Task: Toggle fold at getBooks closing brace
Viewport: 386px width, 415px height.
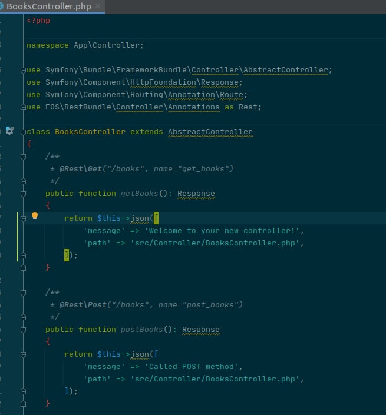Action: (23, 268)
